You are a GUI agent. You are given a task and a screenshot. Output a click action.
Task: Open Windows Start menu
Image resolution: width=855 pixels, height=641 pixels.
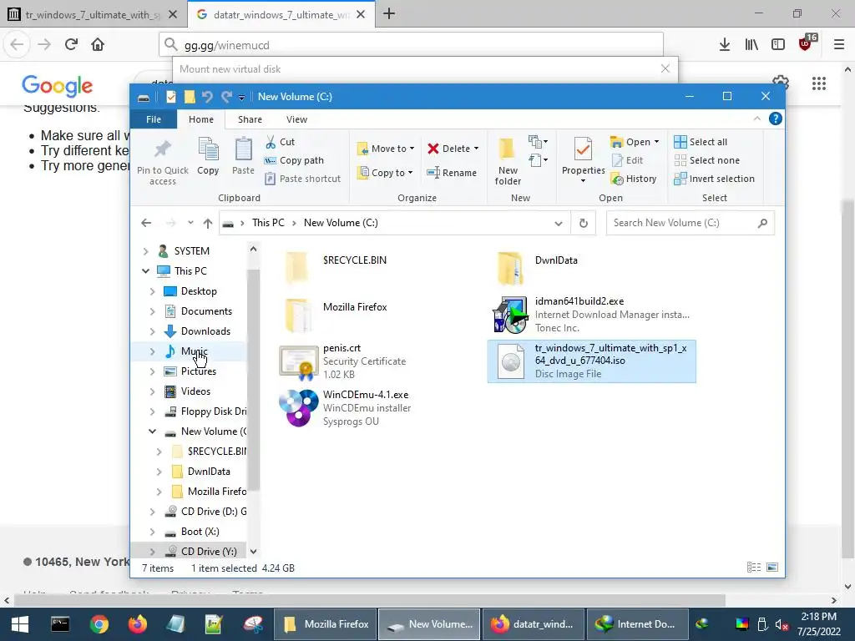(20, 624)
